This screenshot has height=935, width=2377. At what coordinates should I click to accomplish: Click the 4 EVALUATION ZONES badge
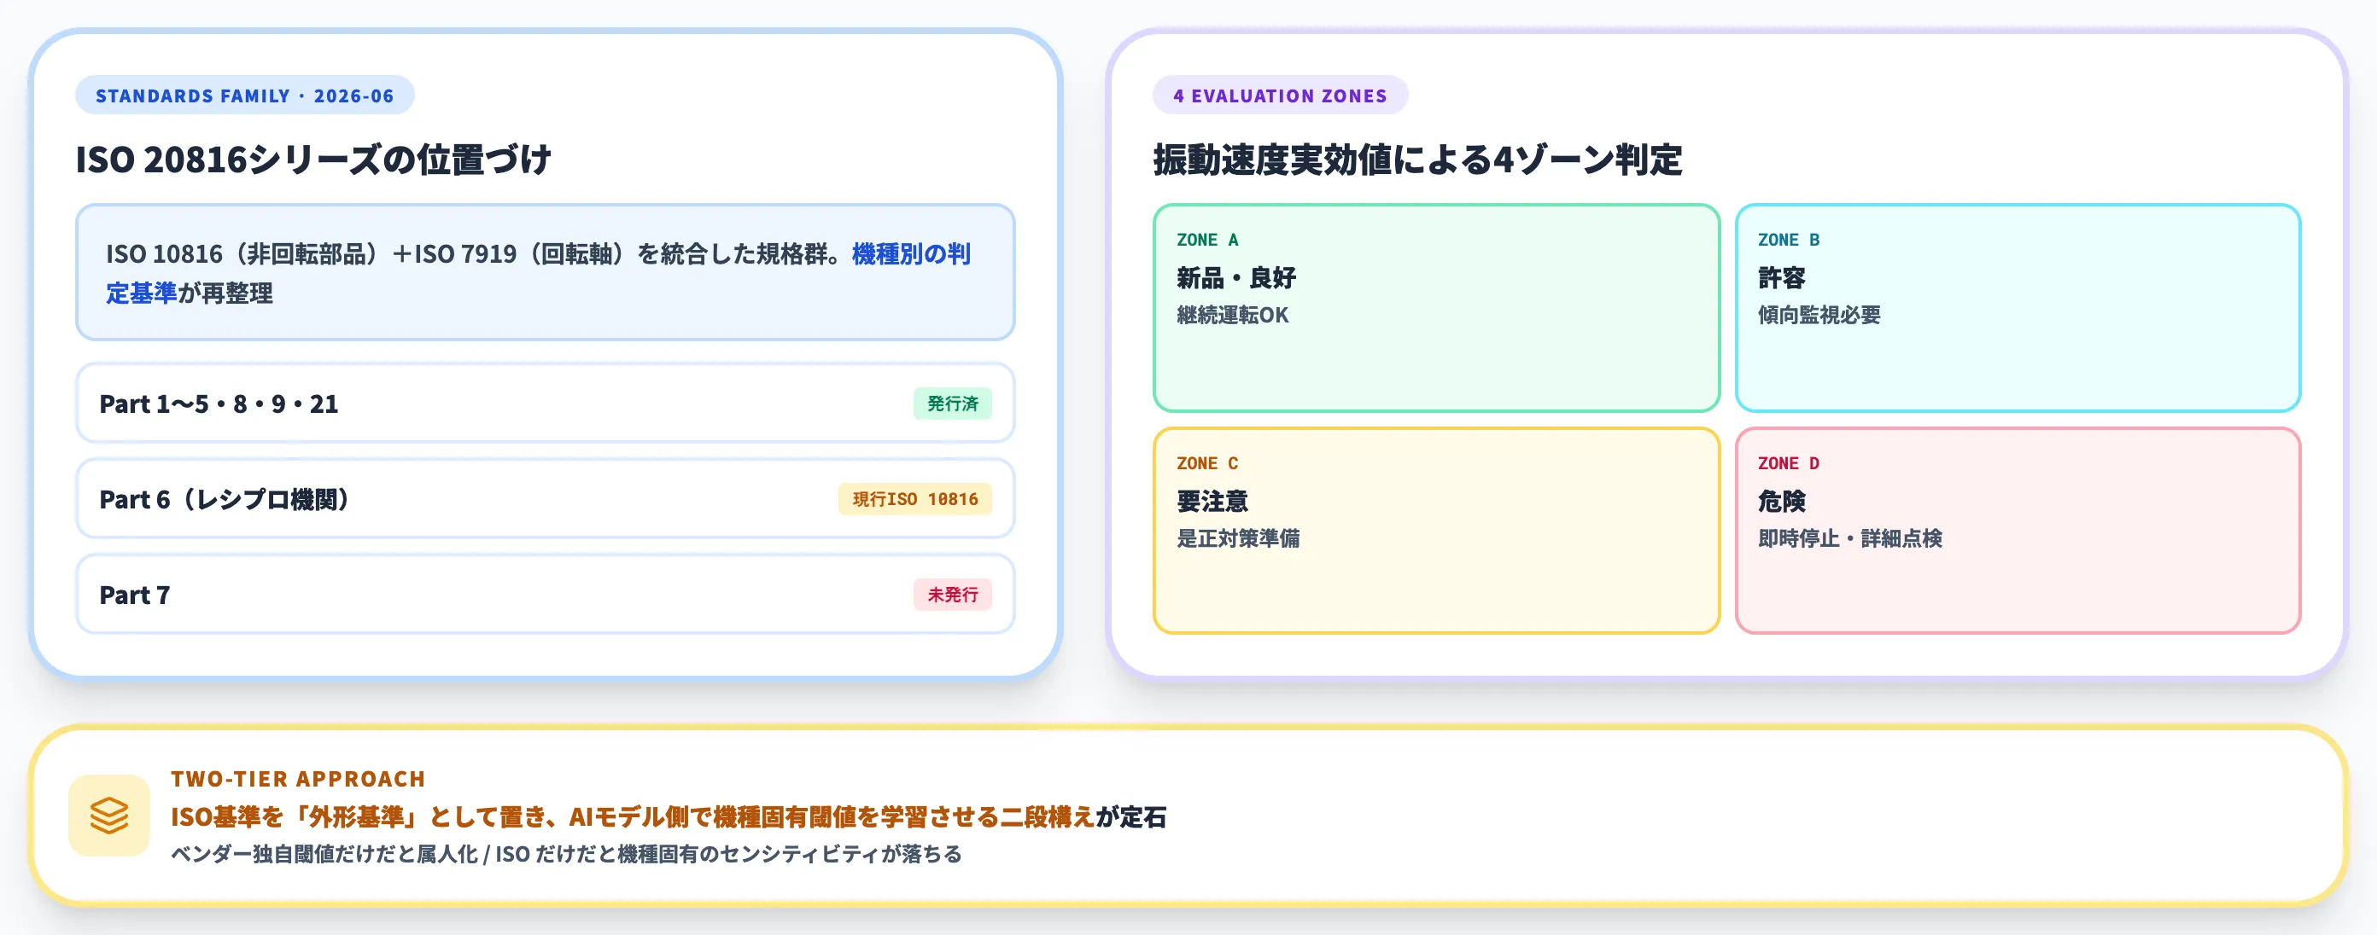coord(1280,95)
